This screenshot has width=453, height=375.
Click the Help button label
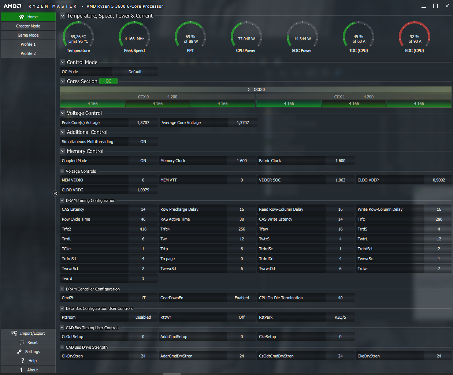tap(33, 361)
